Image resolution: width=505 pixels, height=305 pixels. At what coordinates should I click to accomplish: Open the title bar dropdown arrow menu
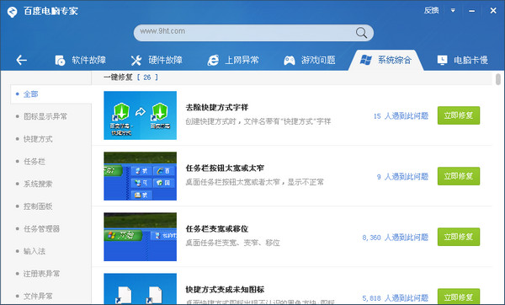pyautogui.click(x=453, y=11)
